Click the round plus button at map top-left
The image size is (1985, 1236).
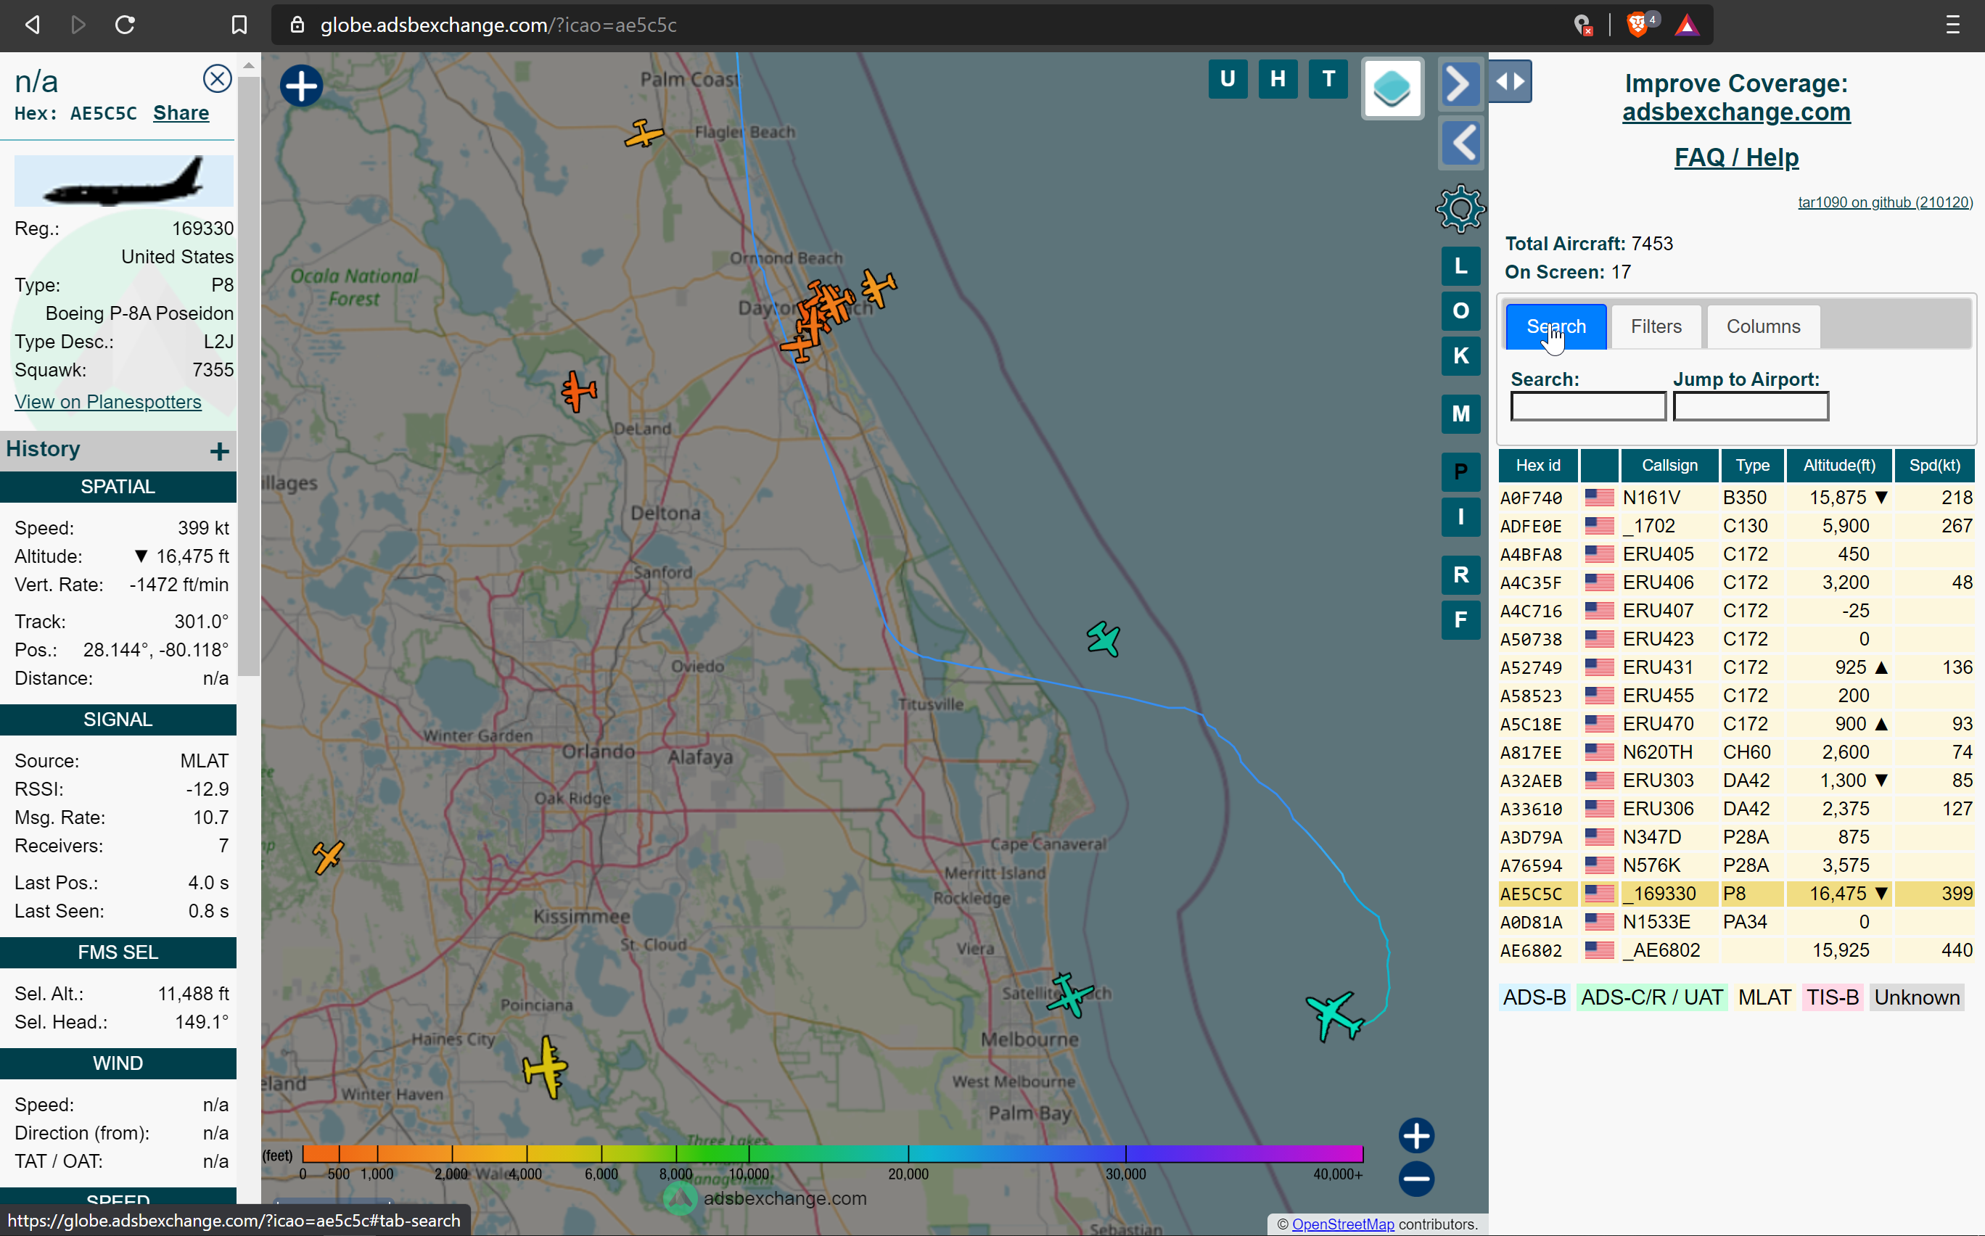click(x=302, y=86)
